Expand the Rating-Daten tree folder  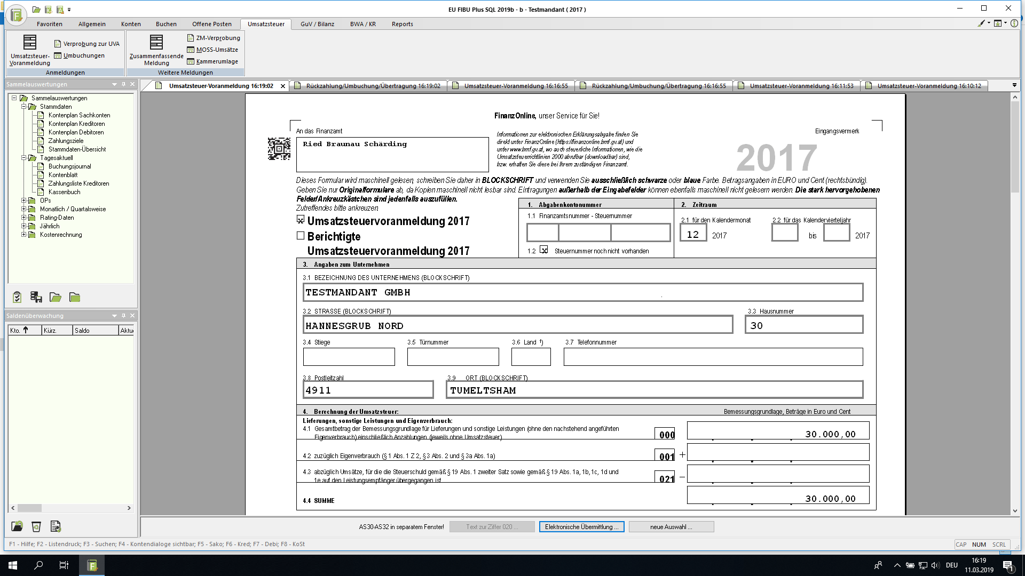pyautogui.click(x=23, y=218)
